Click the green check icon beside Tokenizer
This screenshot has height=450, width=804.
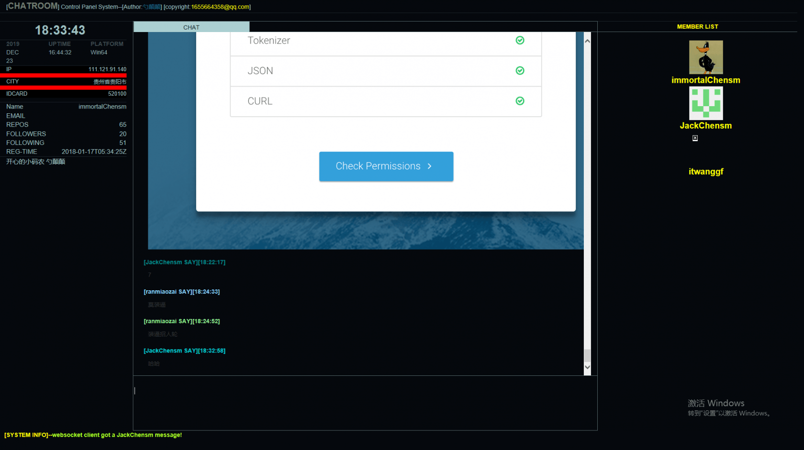click(x=520, y=41)
